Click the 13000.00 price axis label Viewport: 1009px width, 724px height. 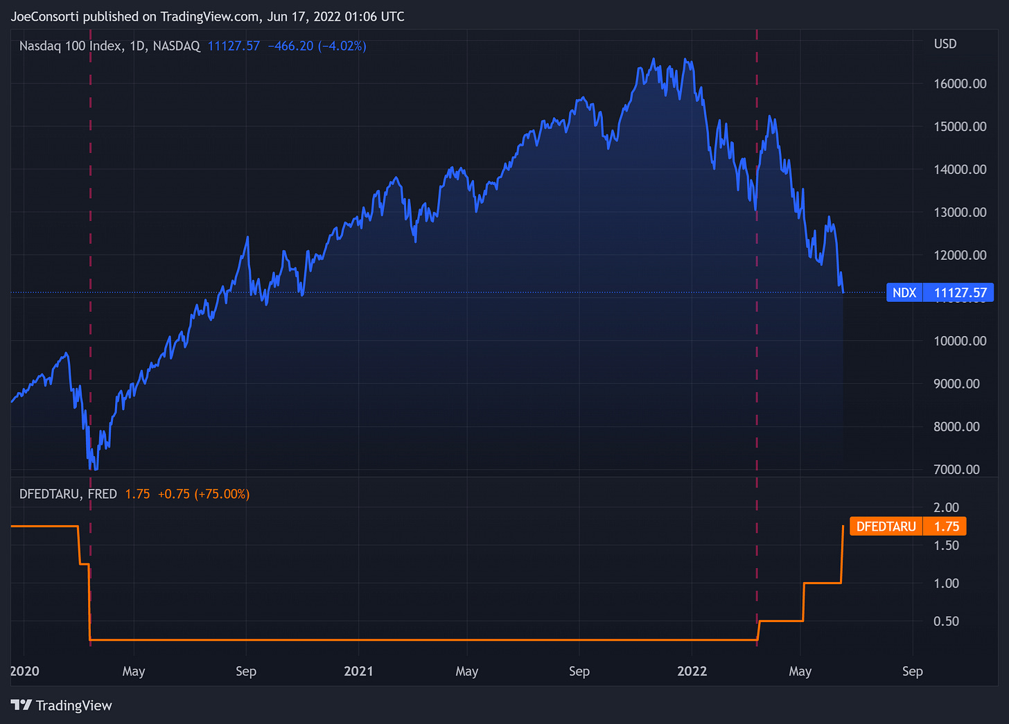[x=960, y=213]
